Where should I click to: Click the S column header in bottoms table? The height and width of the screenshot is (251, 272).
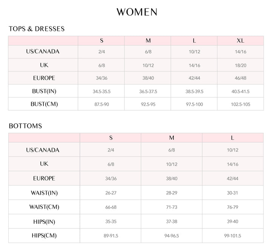[111, 138]
